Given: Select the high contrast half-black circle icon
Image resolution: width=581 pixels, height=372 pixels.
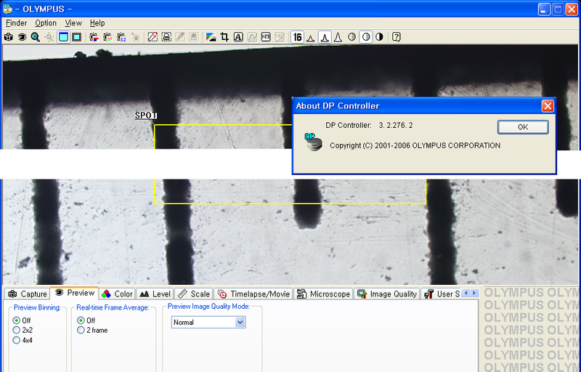Looking at the screenshot, I should [379, 37].
